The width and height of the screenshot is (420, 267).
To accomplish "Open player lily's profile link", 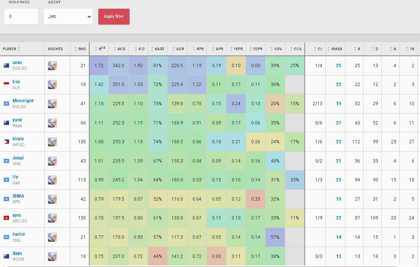I will click(15, 177).
